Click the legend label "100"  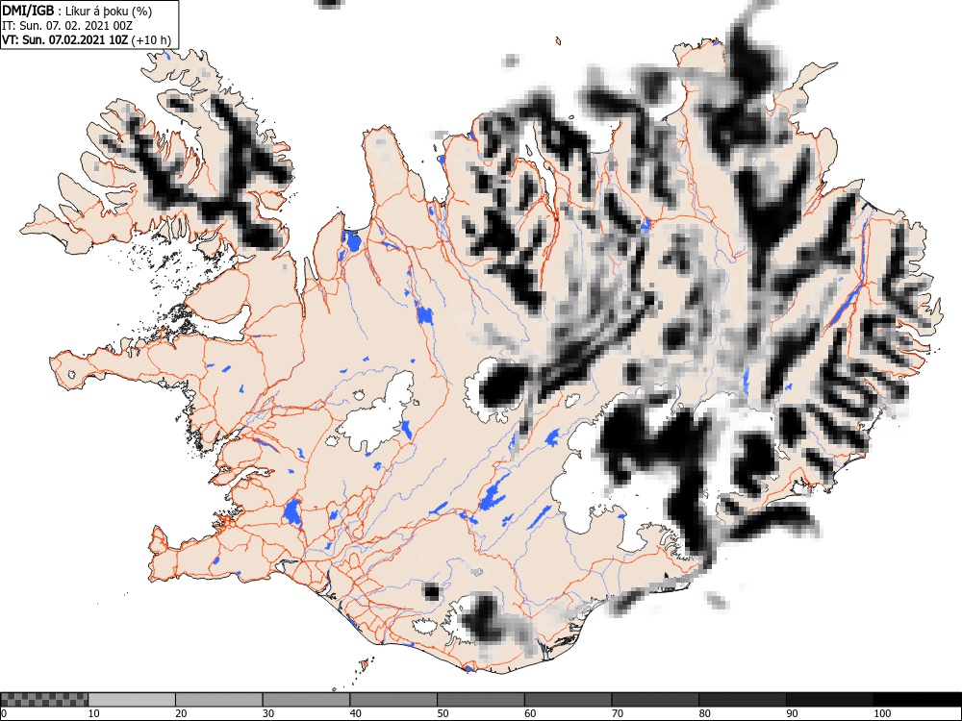click(881, 713)
